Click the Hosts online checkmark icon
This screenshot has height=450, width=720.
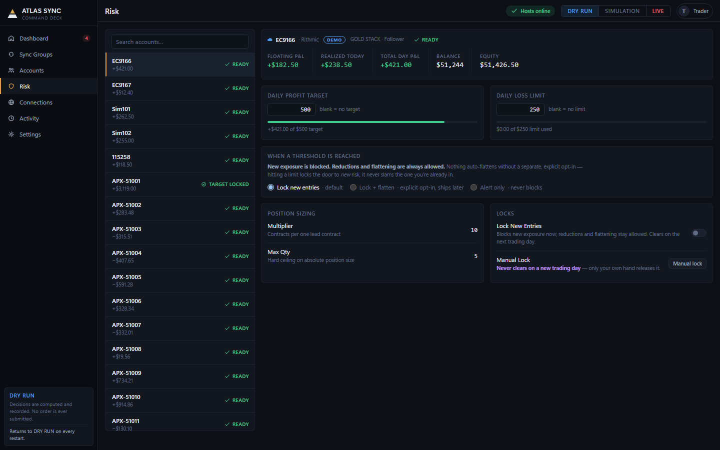(x=514, y=11)
